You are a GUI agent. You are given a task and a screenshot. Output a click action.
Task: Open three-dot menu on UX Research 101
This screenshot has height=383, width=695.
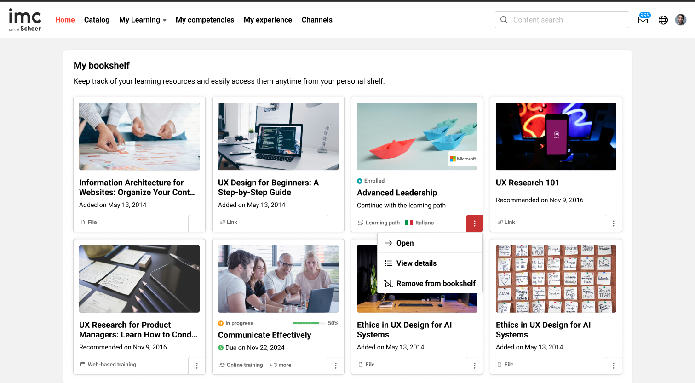click(x=613, y=223)
